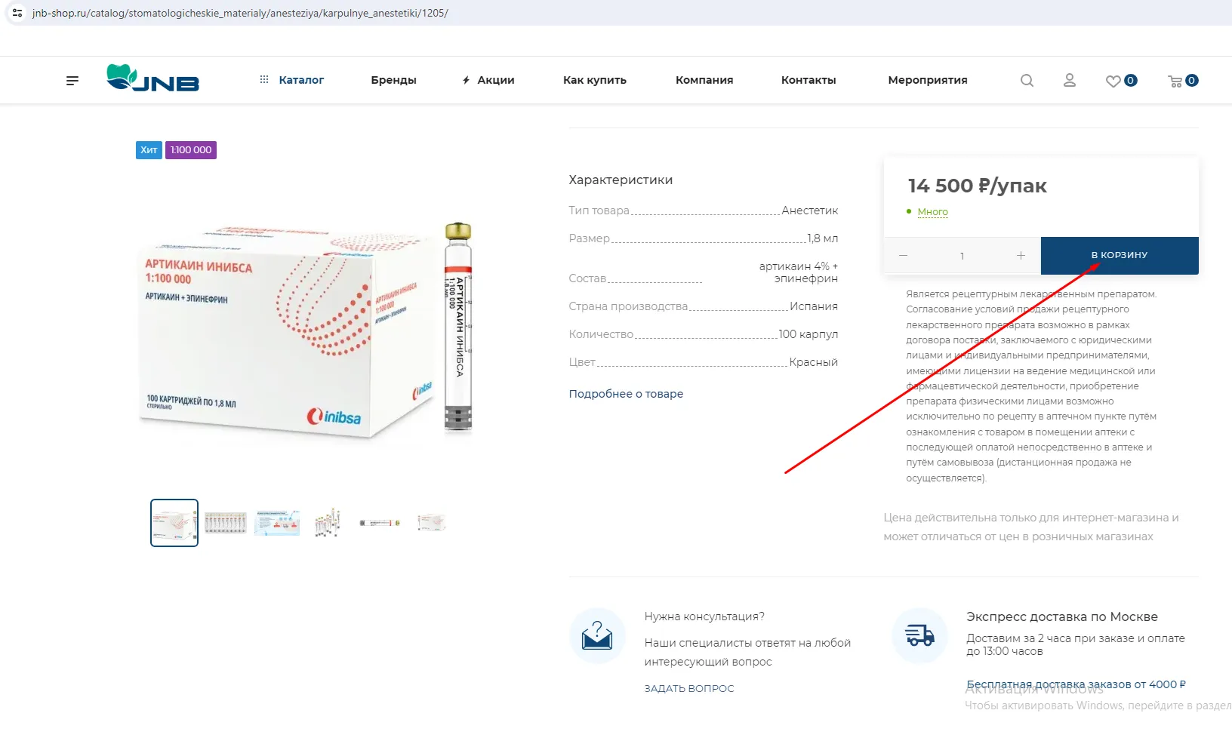Click the Хит product badge
The image size is (1232, 744).
pos(149,150)
